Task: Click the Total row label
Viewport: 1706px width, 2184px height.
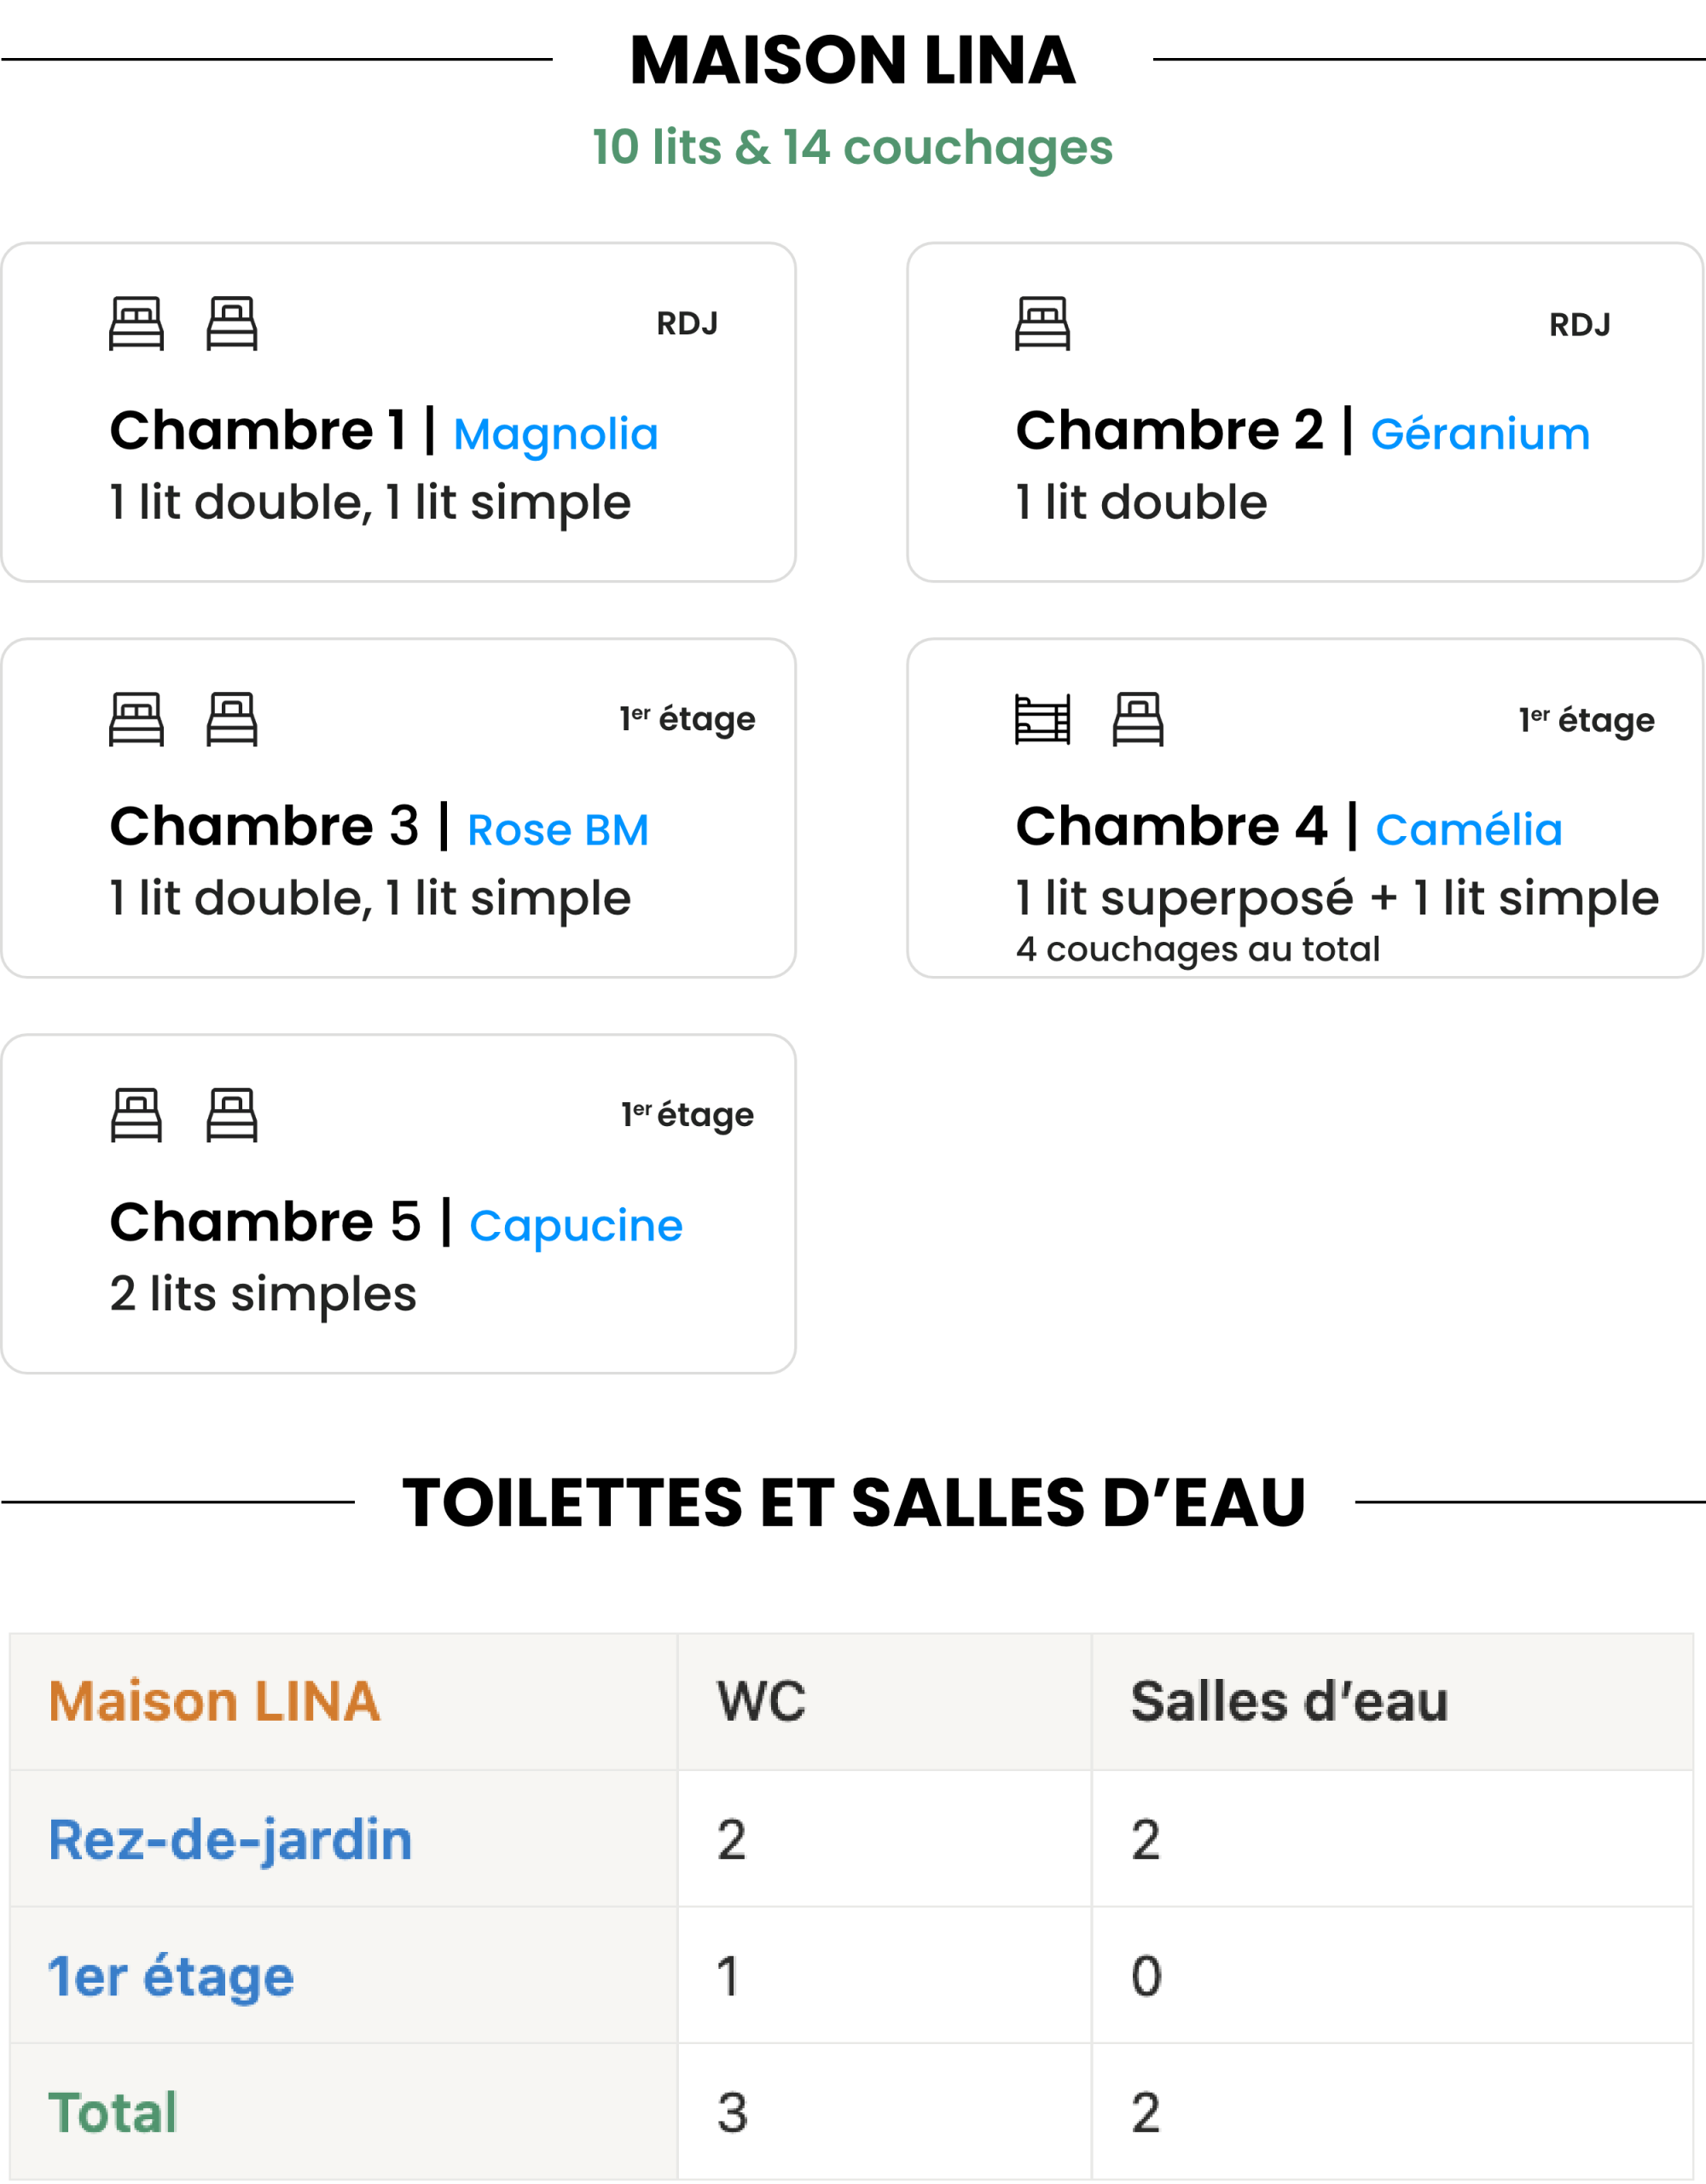Action: (113, 2112)
